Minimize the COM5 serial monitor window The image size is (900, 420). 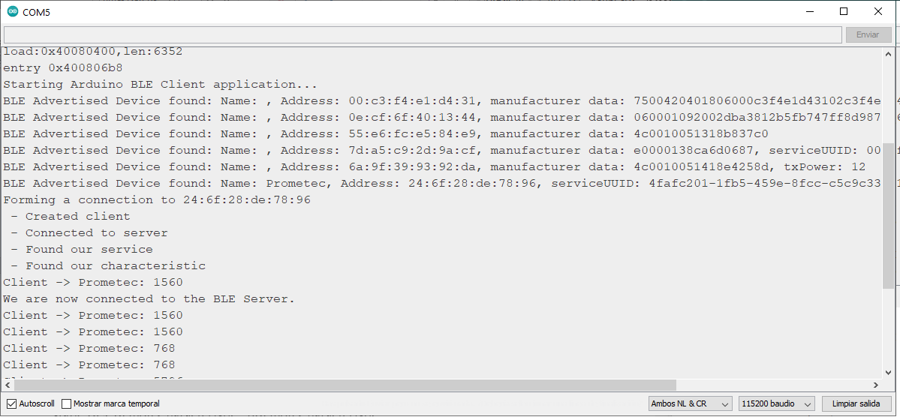809,12
